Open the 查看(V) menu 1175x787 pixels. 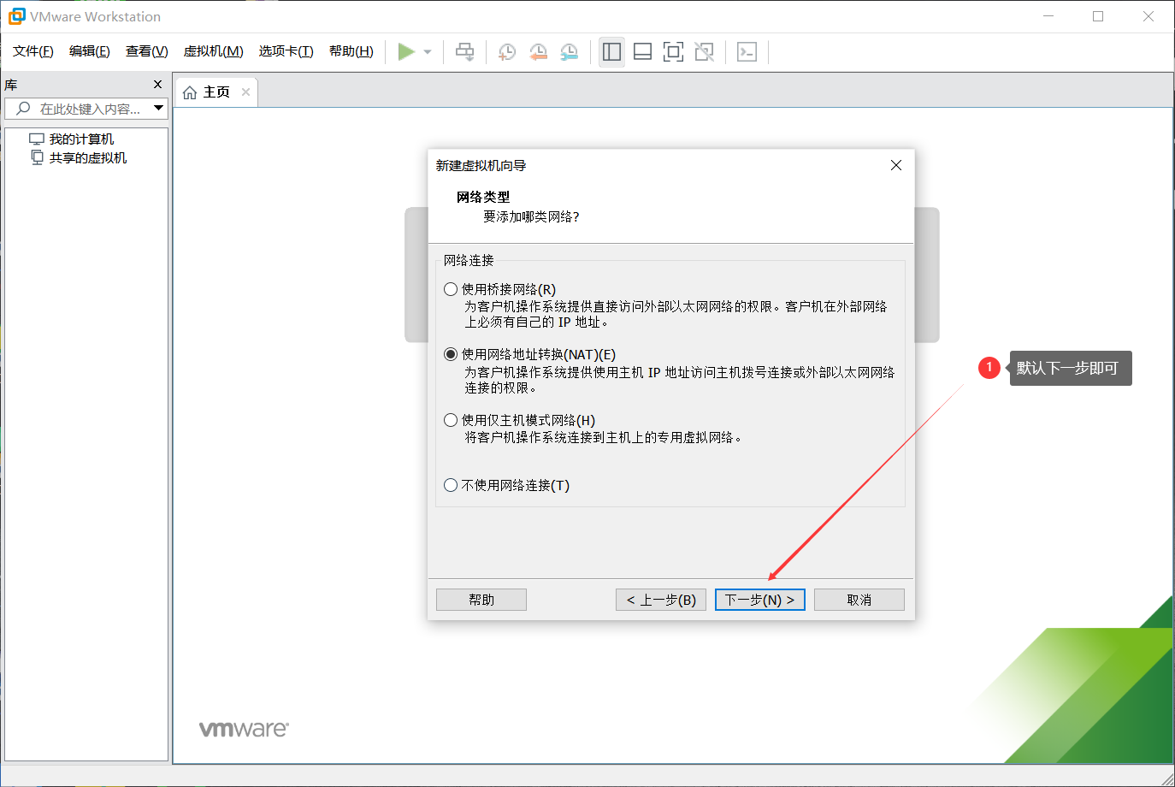pos(147,51)
